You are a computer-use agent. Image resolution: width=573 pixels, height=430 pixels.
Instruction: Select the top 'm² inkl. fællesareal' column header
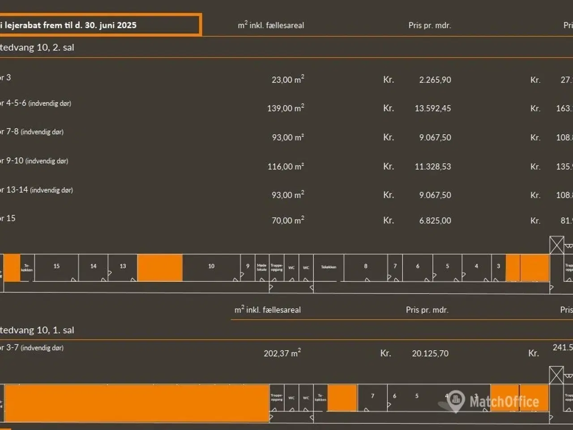pos(271,25)
